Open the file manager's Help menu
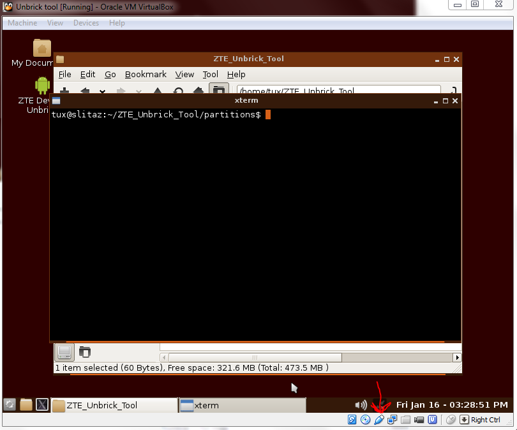 236,75
